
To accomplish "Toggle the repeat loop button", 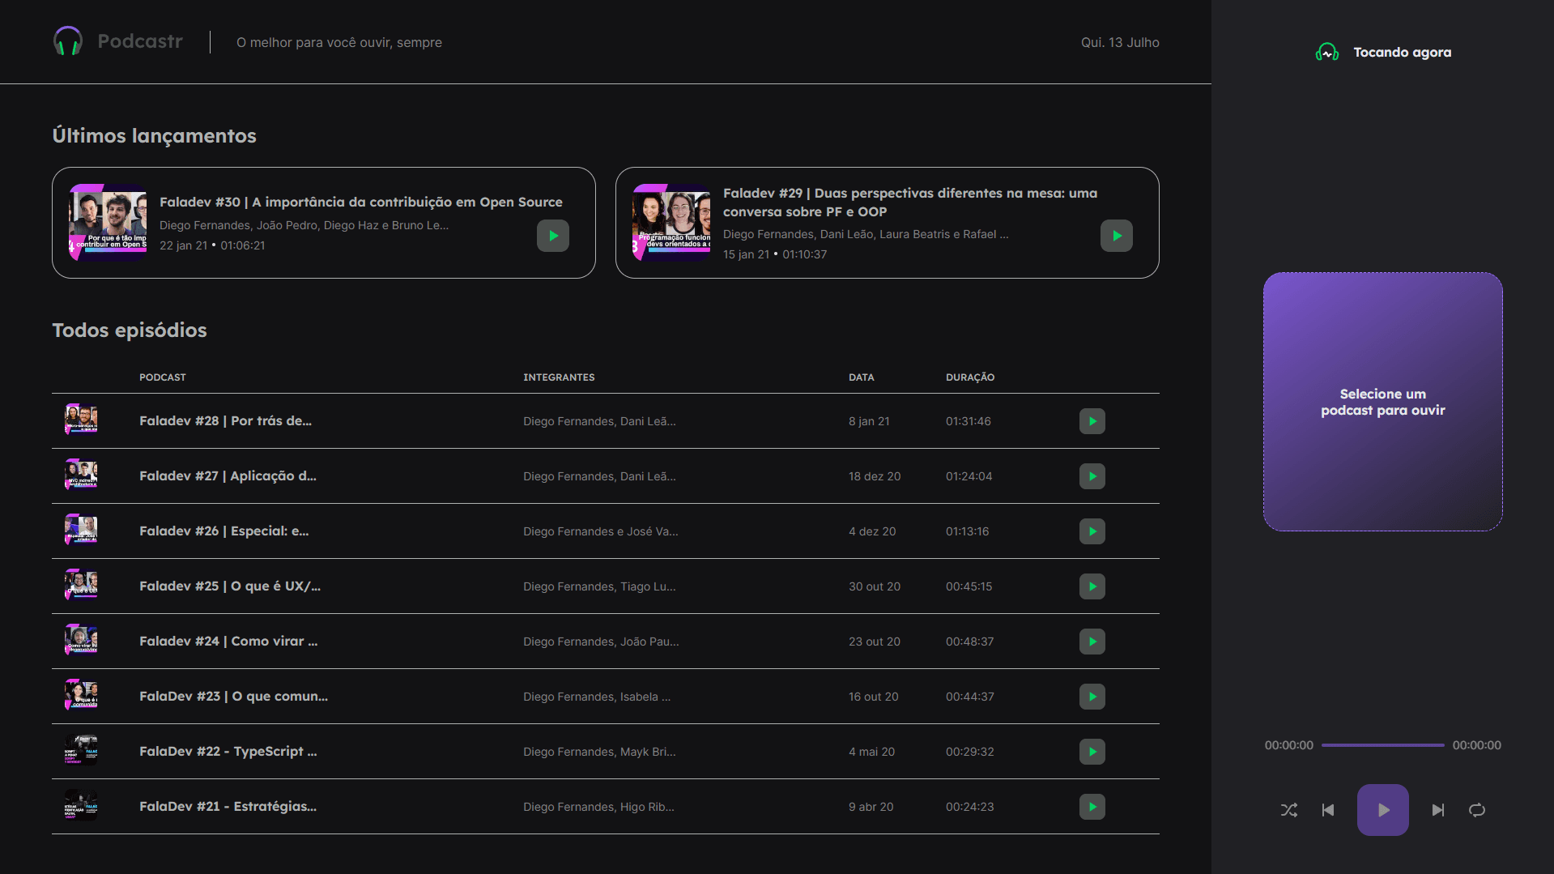I will pos(1476,810).
